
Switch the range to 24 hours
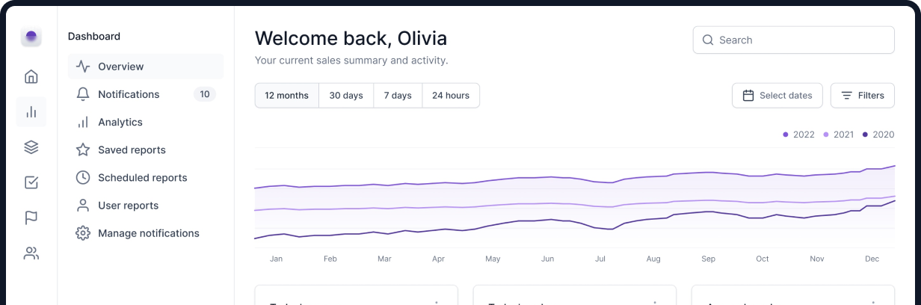click(x=451, y=96)
